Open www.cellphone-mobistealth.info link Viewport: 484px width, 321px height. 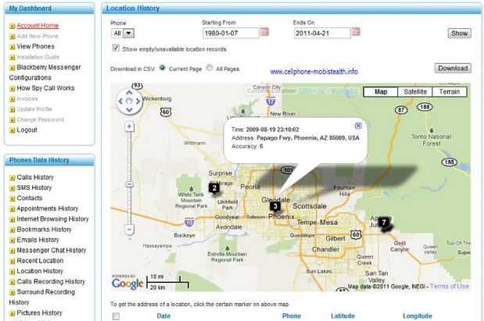point(314,72)
